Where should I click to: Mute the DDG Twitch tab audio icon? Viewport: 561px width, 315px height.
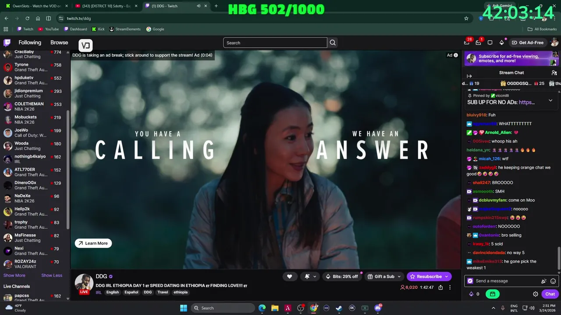click(x=199, y=6)
